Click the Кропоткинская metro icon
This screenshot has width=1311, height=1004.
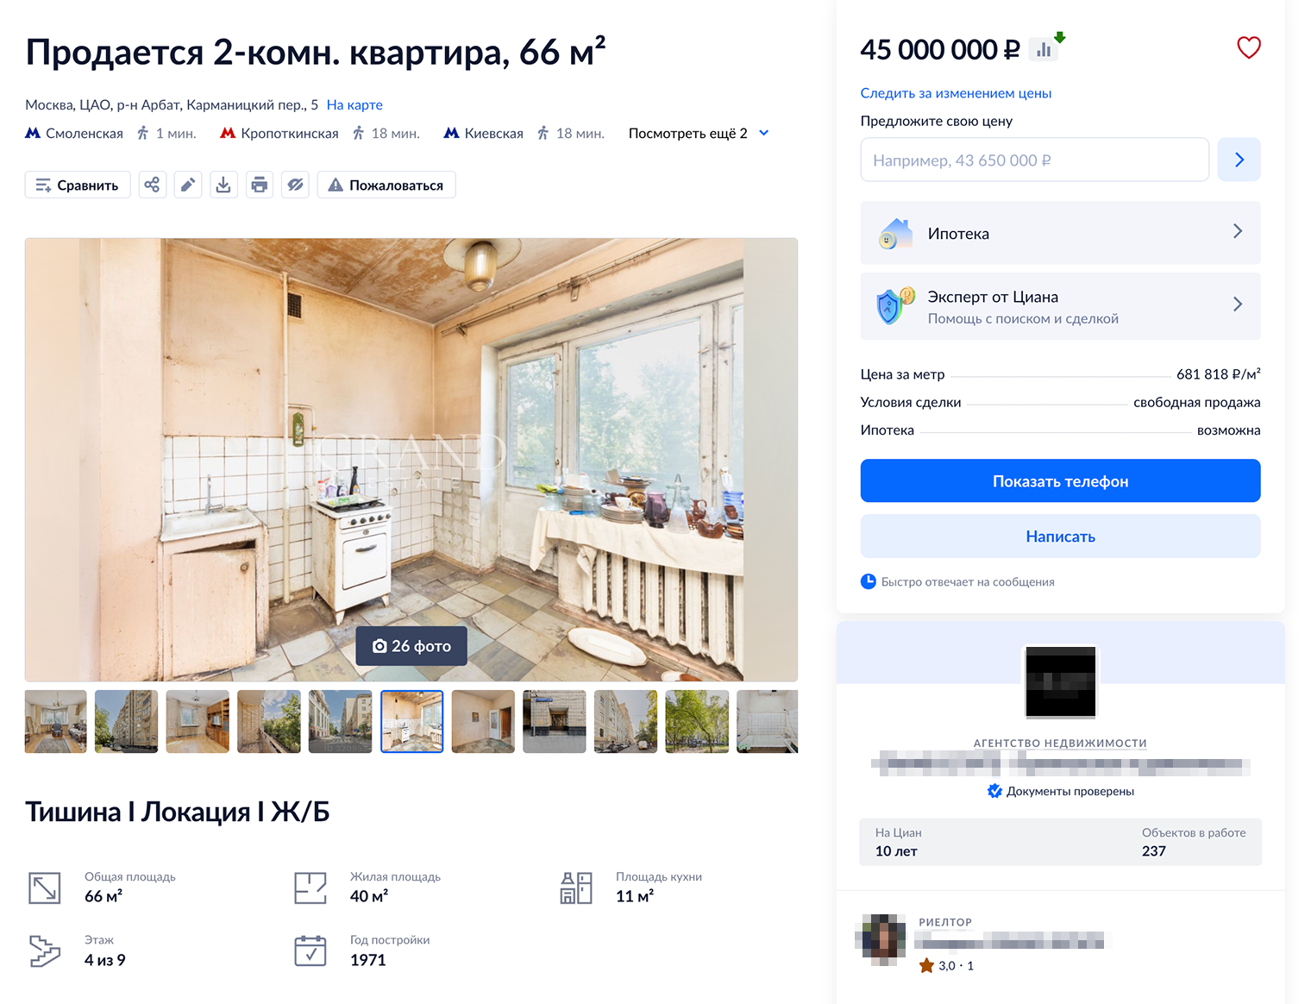(x=228, y=133)
